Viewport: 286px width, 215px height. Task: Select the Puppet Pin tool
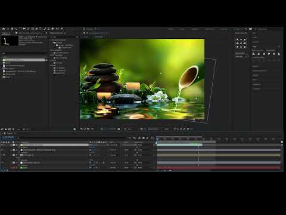click(x=62, y=29)
